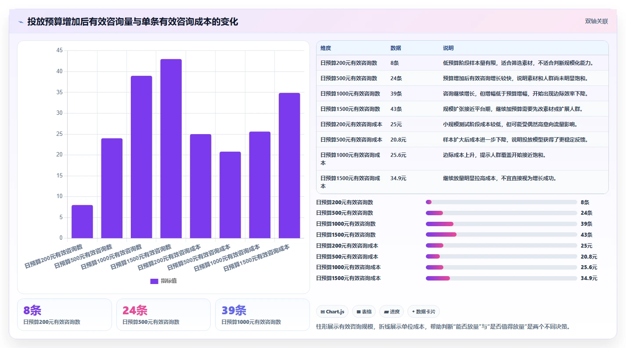Click the dashboard title 投放预算增加后有效咨询量

click(x=133, y=21)
